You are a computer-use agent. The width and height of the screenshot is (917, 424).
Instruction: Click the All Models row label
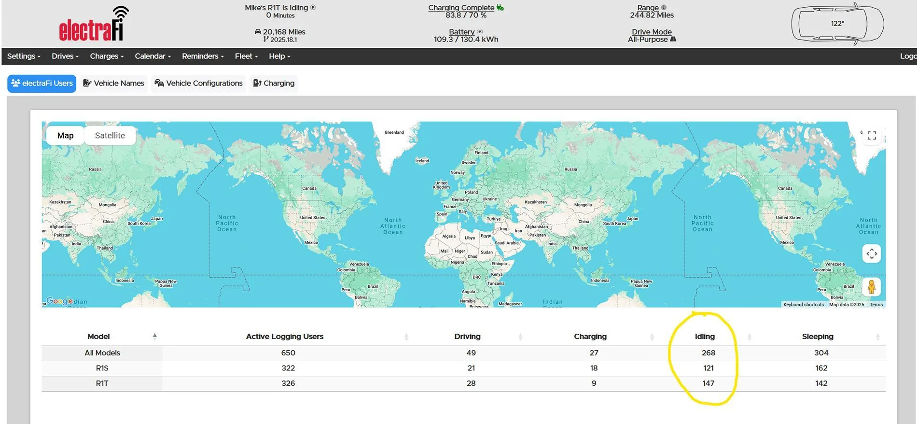[102, 353]
